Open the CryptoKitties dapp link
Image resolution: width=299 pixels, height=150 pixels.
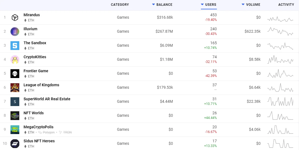35,57
